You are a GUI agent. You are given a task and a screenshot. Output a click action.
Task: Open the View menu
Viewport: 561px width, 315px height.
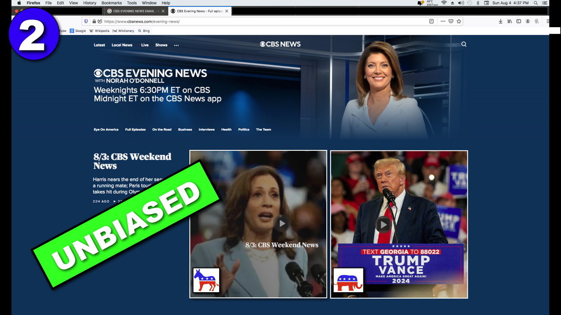click(73, 3)
